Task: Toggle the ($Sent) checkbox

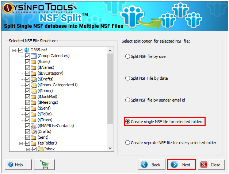Action: click(28, 108)
